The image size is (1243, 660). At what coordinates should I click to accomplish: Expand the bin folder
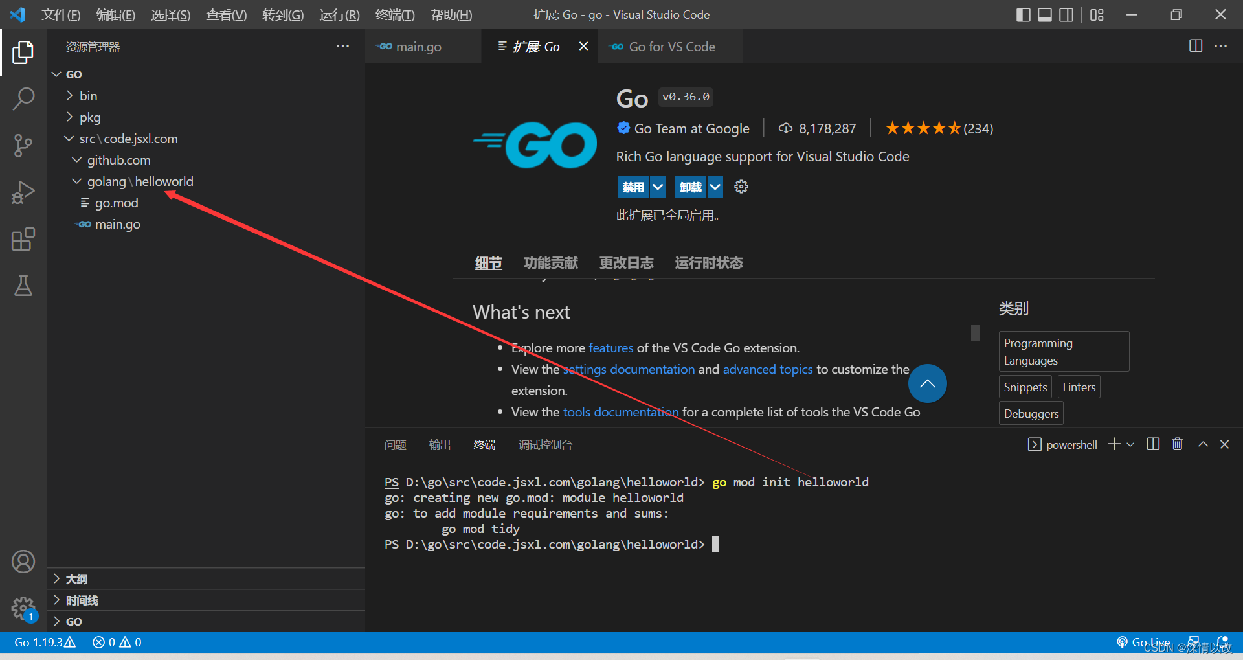coord(206,96)
